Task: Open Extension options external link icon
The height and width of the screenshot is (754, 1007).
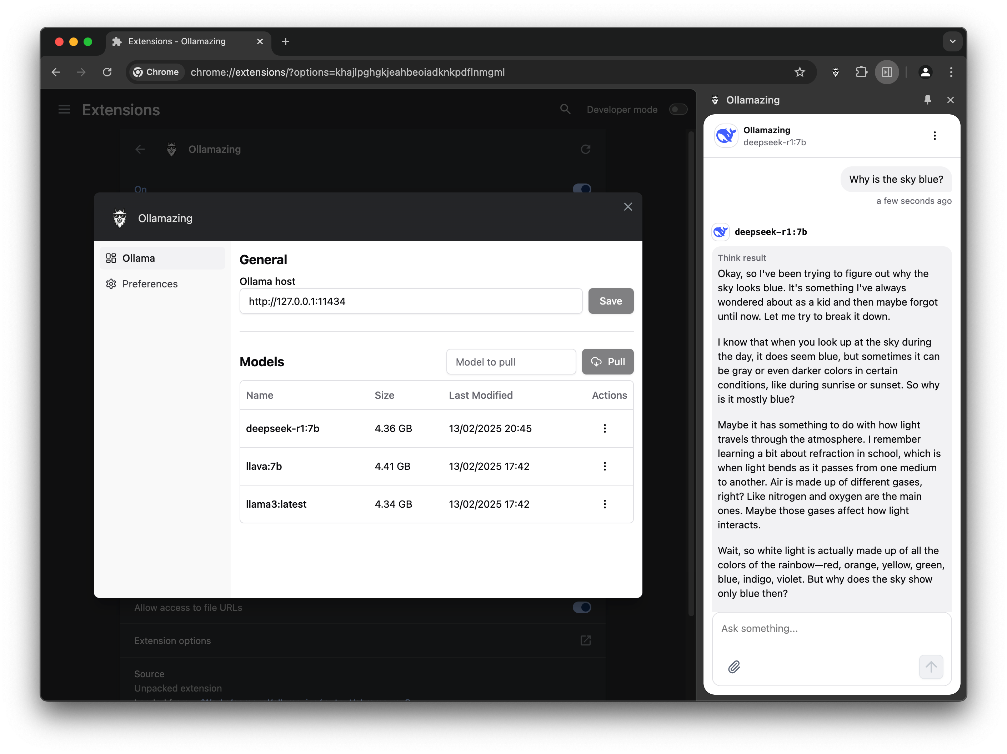Action: pyautogui.click(x=586, y=641)
